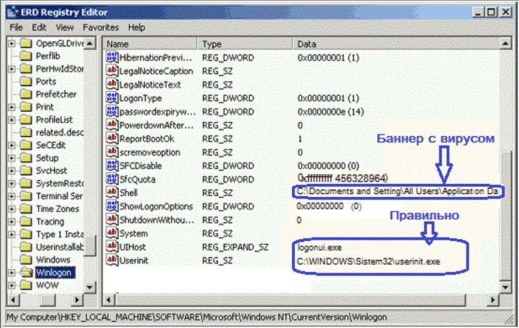Click the SFCDisable DWORD icon
Image resolution: width=519 pixels, height=328 pixels.
(x=112, y=166)
